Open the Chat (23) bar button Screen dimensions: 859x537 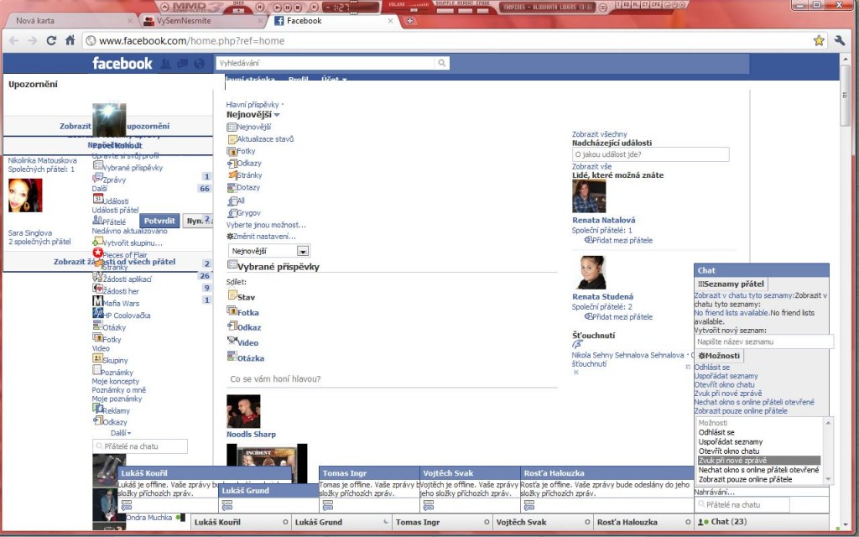click(x=762, y=522)
